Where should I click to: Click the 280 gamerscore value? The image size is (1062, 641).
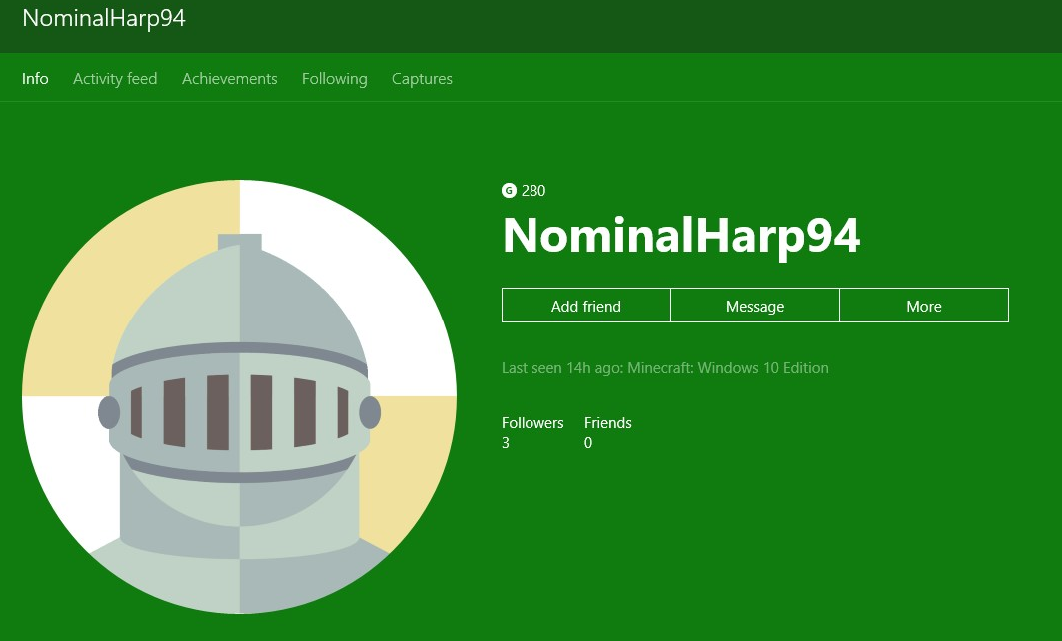[x=533, y=190]
